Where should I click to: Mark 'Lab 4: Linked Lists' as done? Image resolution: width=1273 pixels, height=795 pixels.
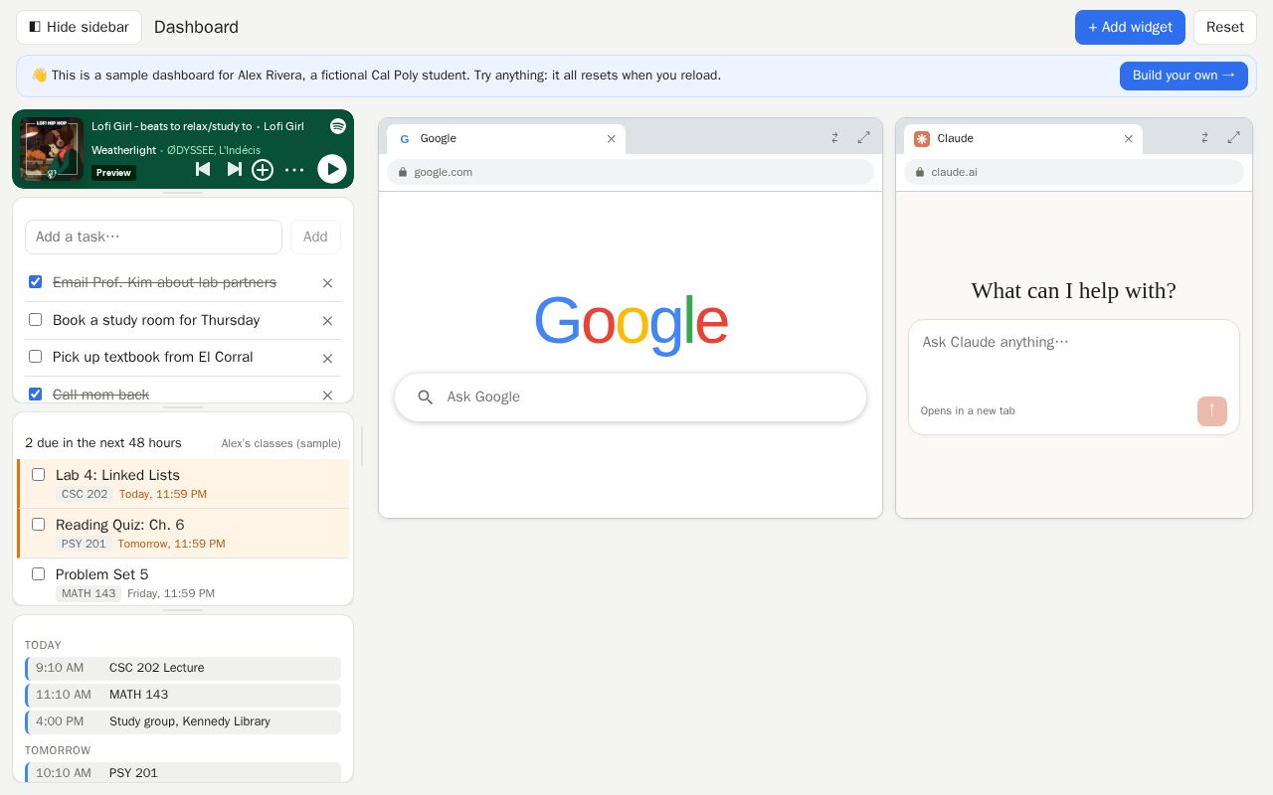coord(39,475)
